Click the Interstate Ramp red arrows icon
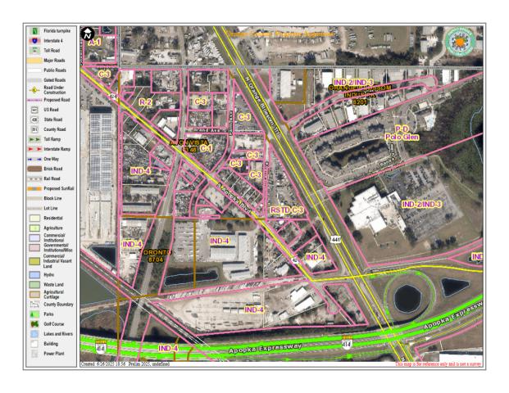The height and width of the screenshot is (393, 509). 35,149
